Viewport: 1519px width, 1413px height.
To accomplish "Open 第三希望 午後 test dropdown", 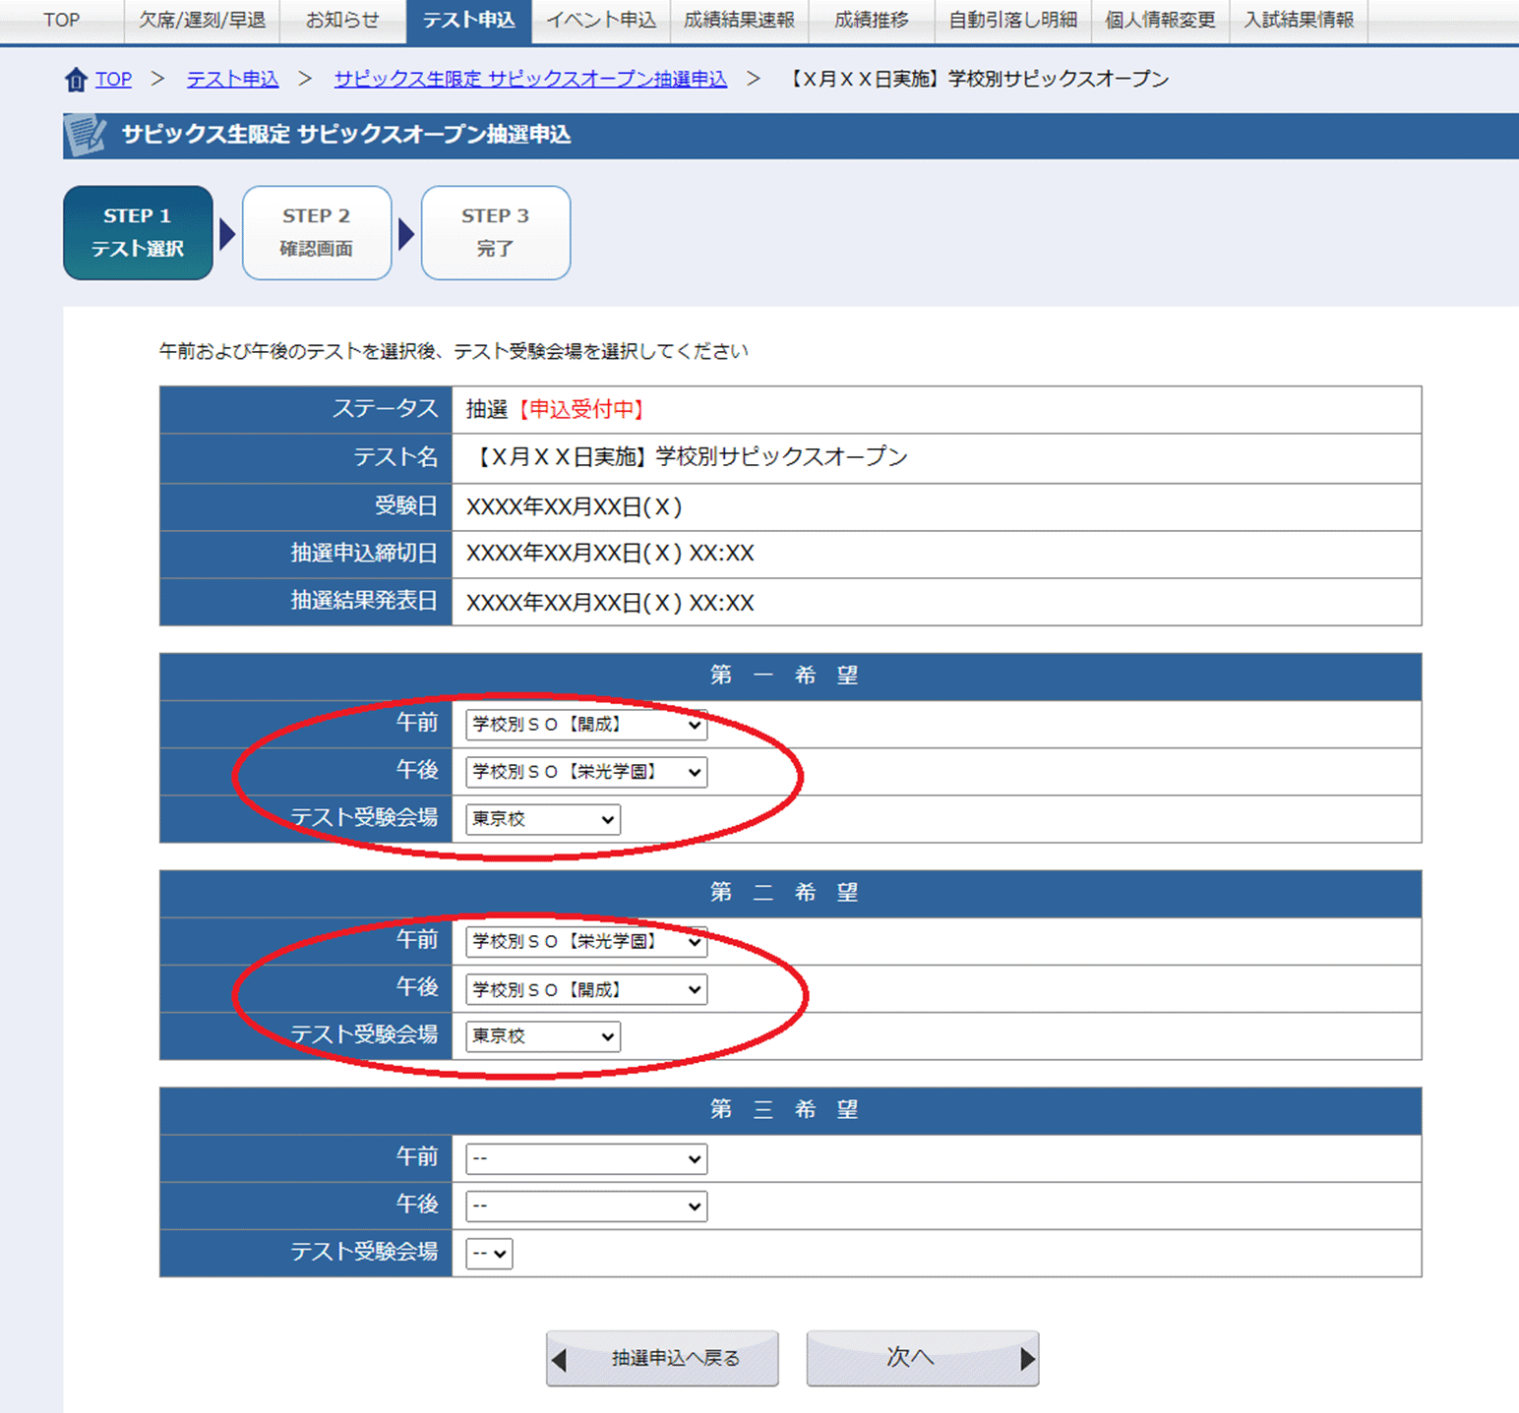I will pyautogui.click(x=586, y=1206).
